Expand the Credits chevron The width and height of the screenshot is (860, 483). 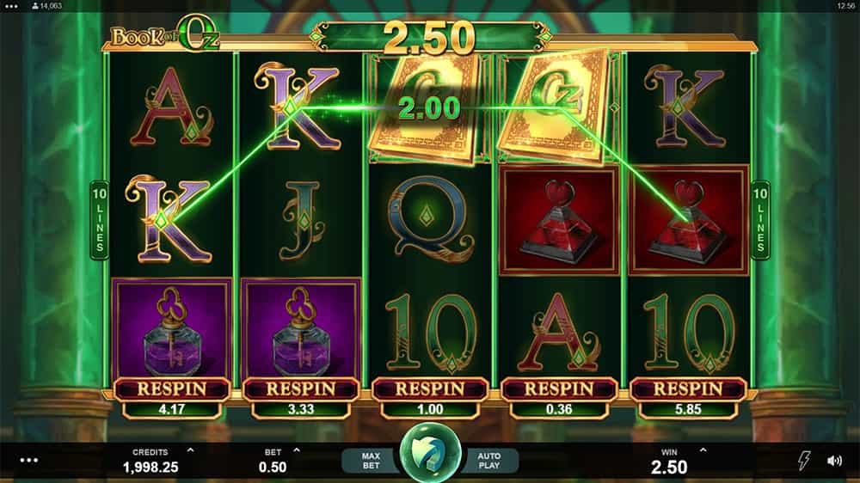tap(190, 450)
